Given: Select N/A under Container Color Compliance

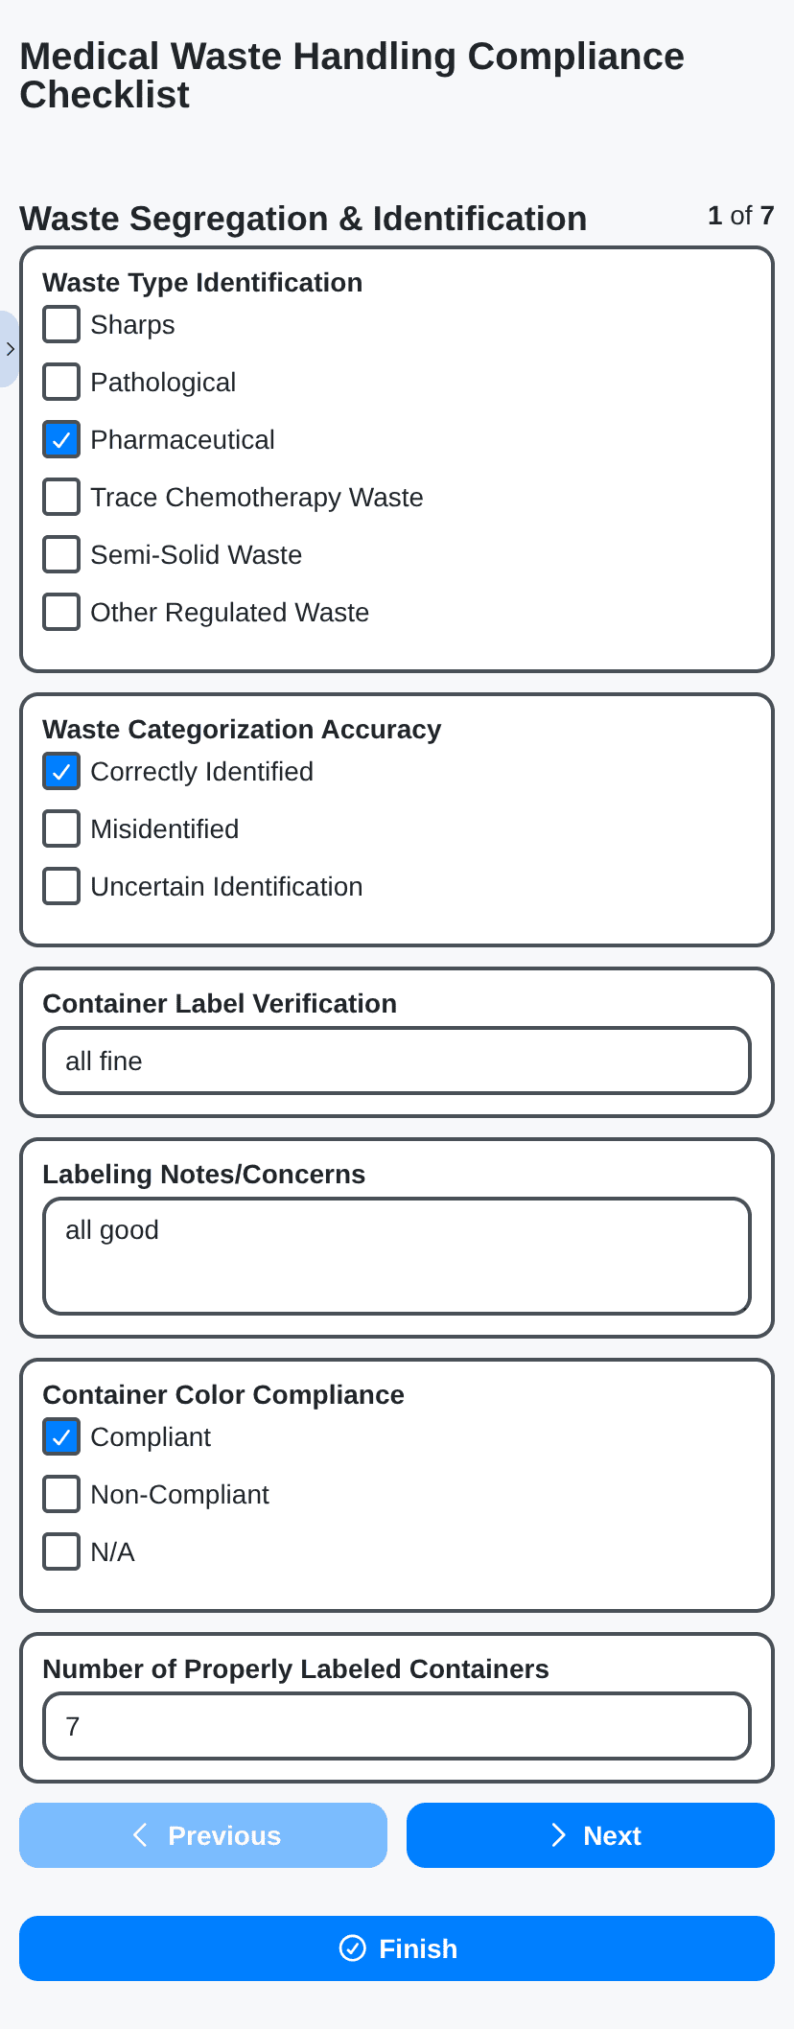Looking at the screenshot, I should 60,1551.
